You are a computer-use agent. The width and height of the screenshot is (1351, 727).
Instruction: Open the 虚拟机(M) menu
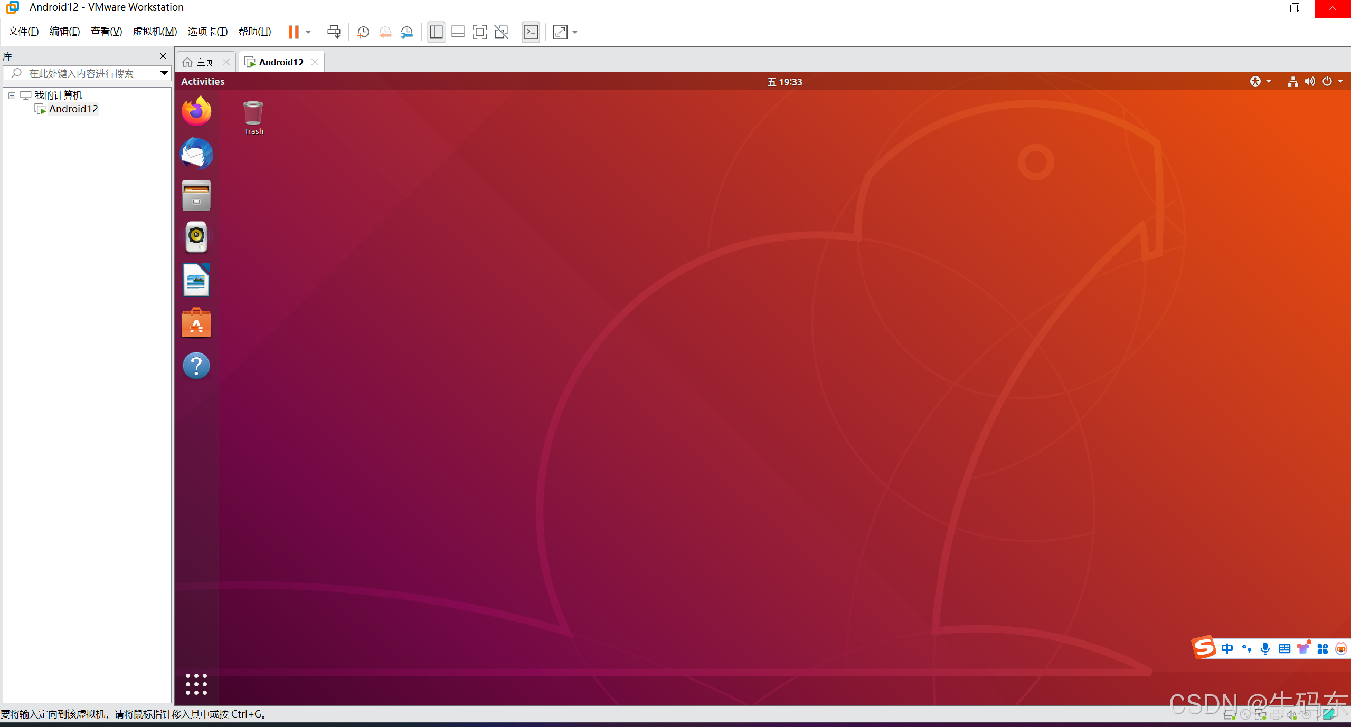tap(155, 32)
